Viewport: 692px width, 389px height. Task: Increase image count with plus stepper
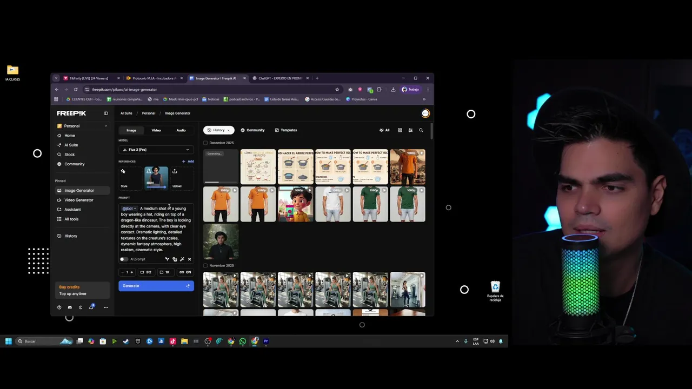(131, 272)
